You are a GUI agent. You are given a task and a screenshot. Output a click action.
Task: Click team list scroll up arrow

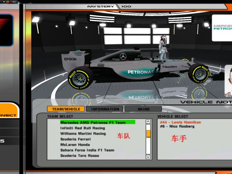coord(148,122)
